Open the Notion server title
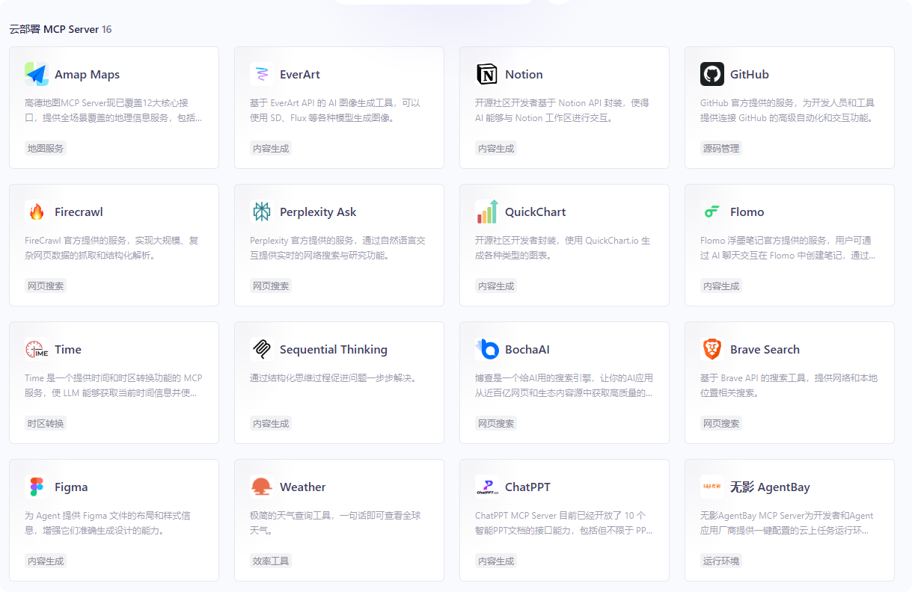This screenshot has width=912, height=592. (x=524, y=75)
